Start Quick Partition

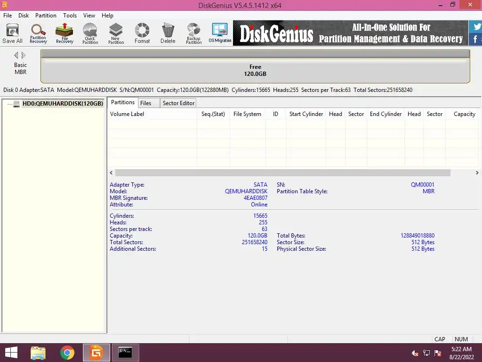(x=90, y=33)
